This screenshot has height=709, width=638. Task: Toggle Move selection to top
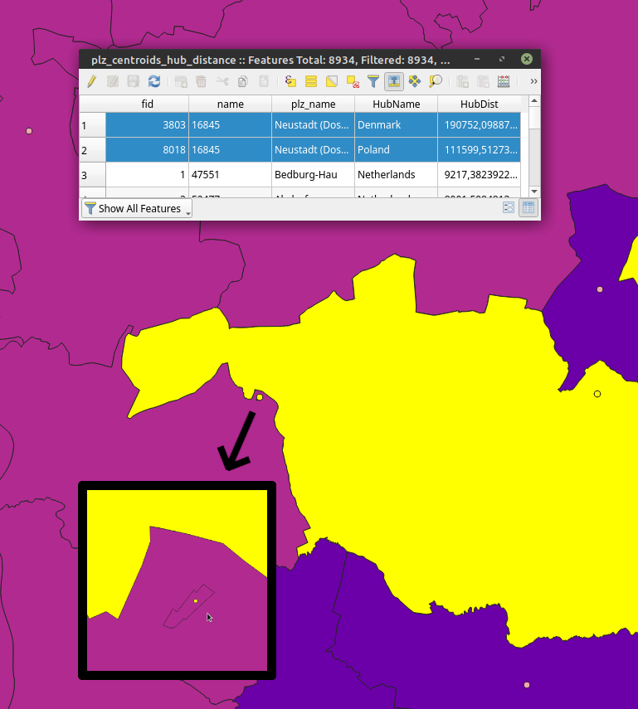click(394, 81)
